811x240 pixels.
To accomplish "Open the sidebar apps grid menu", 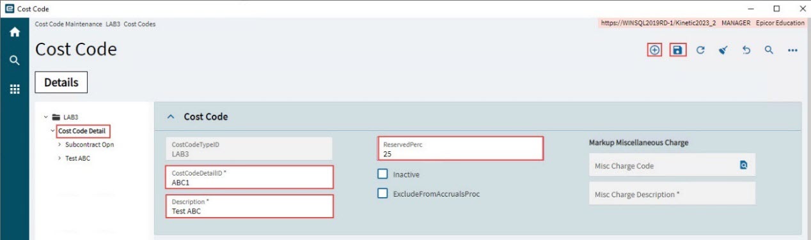I will (14, 89).
